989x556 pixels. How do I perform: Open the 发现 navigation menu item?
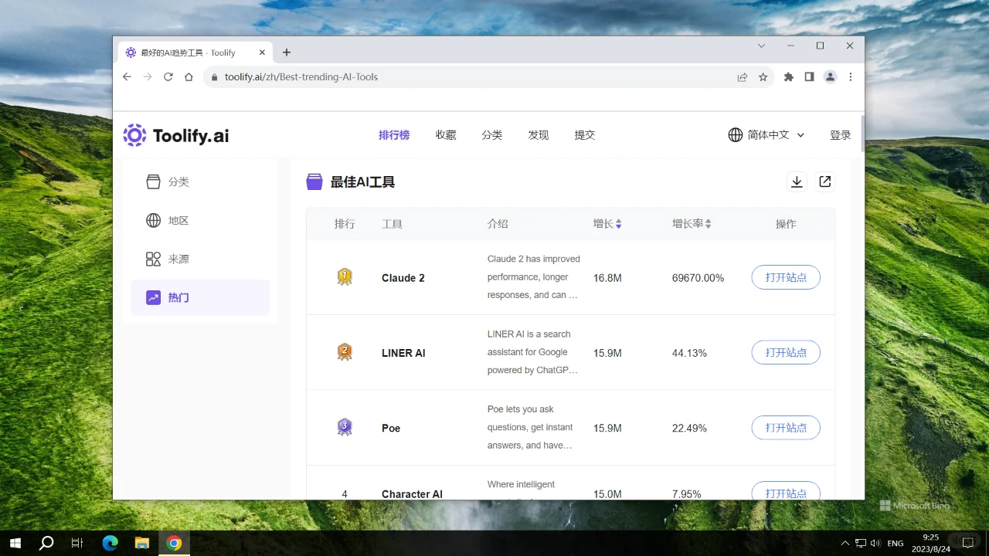point(538,134)
